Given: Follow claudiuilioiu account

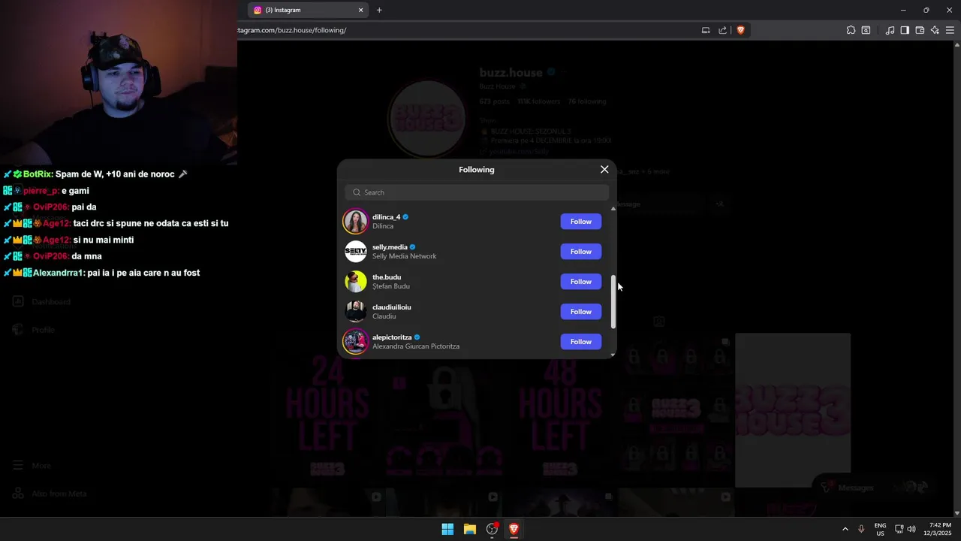Looking at the screenshot, I should (x=580, y=312).
